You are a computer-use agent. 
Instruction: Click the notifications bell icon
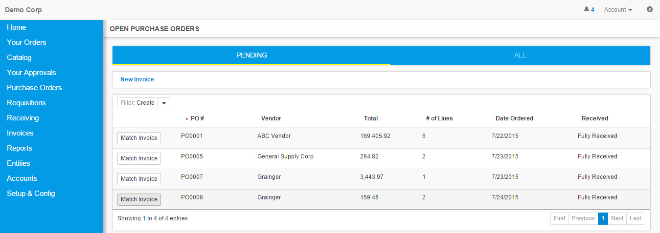(x=587, y=10)
